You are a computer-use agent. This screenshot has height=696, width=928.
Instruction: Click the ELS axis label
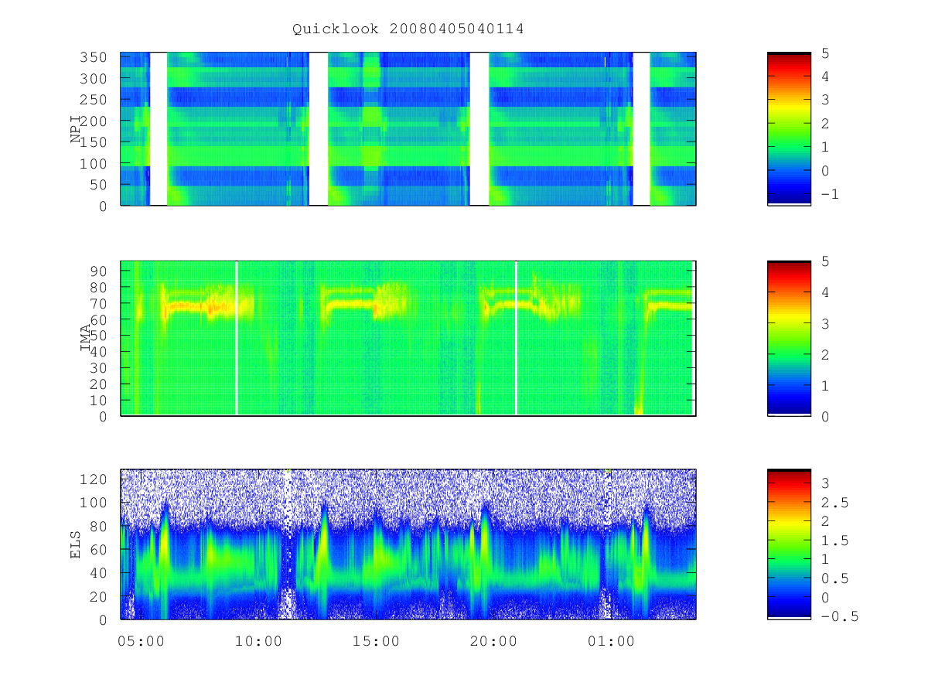(77, 544)
